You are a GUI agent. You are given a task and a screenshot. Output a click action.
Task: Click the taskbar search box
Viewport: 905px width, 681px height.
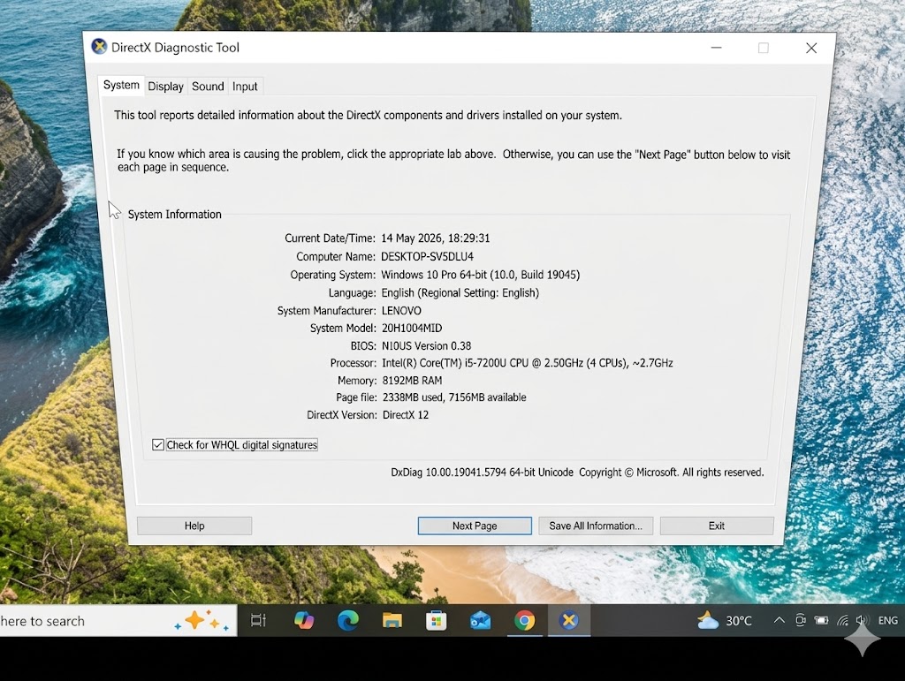[118, 620]
